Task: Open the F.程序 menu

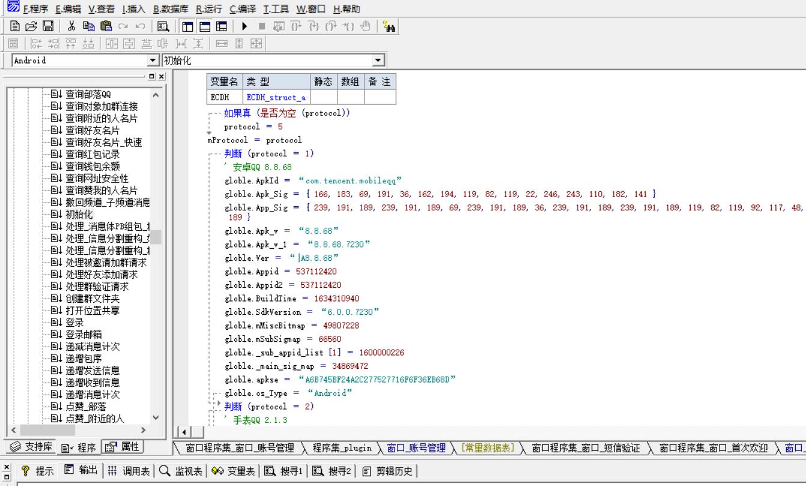Action: click(x=35, y=9)
